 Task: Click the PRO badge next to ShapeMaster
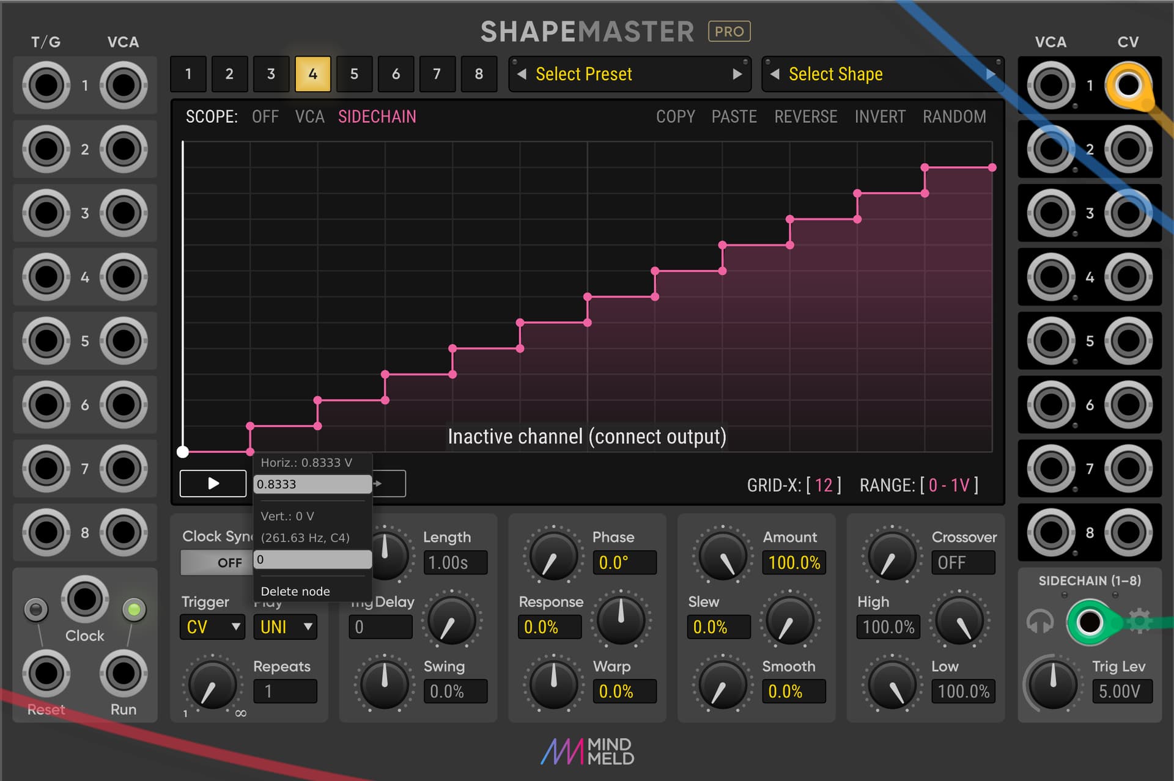[729, 31]
